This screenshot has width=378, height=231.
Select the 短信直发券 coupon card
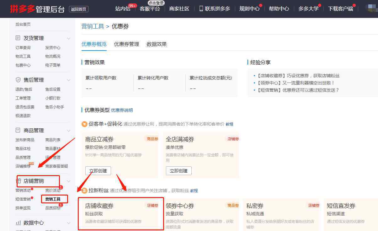click(x=351, y=215)
